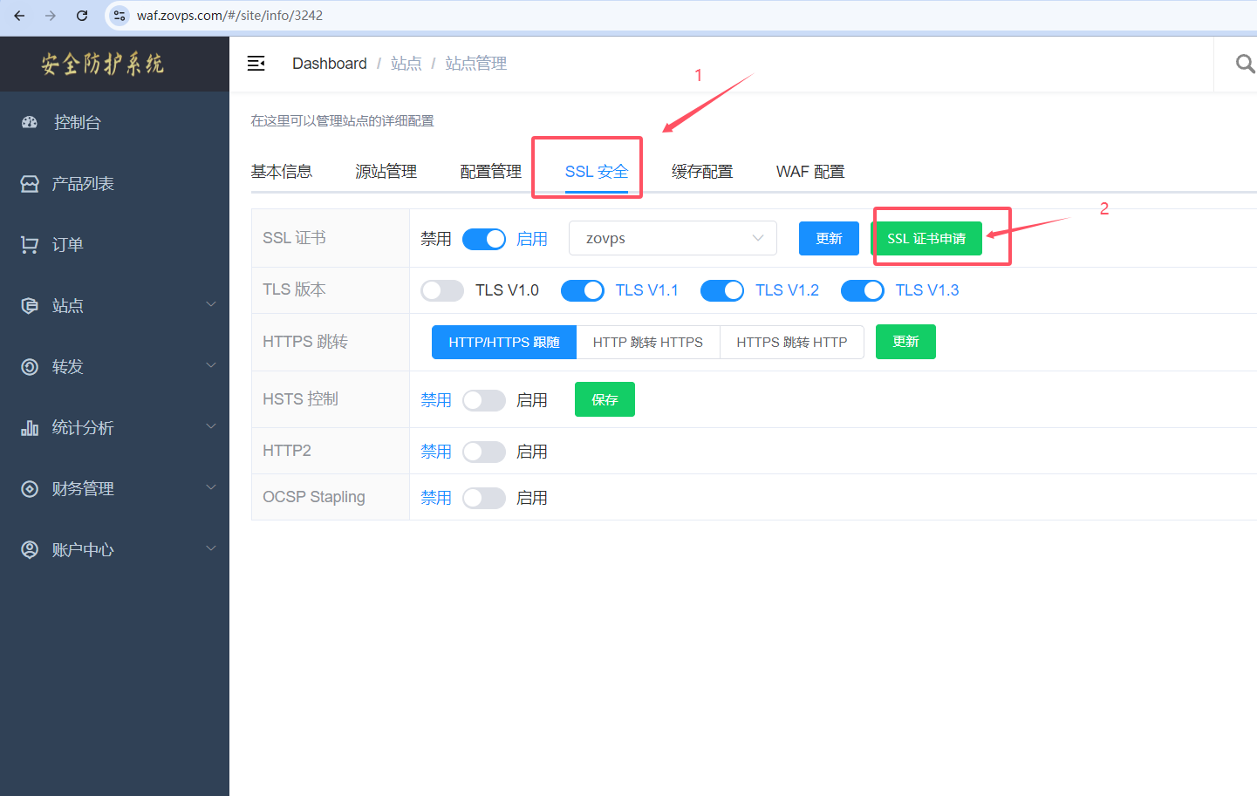Viewport: 1257px width, 796px height.
Task: Click the browser forward arrow
Action: pos(51,16)
